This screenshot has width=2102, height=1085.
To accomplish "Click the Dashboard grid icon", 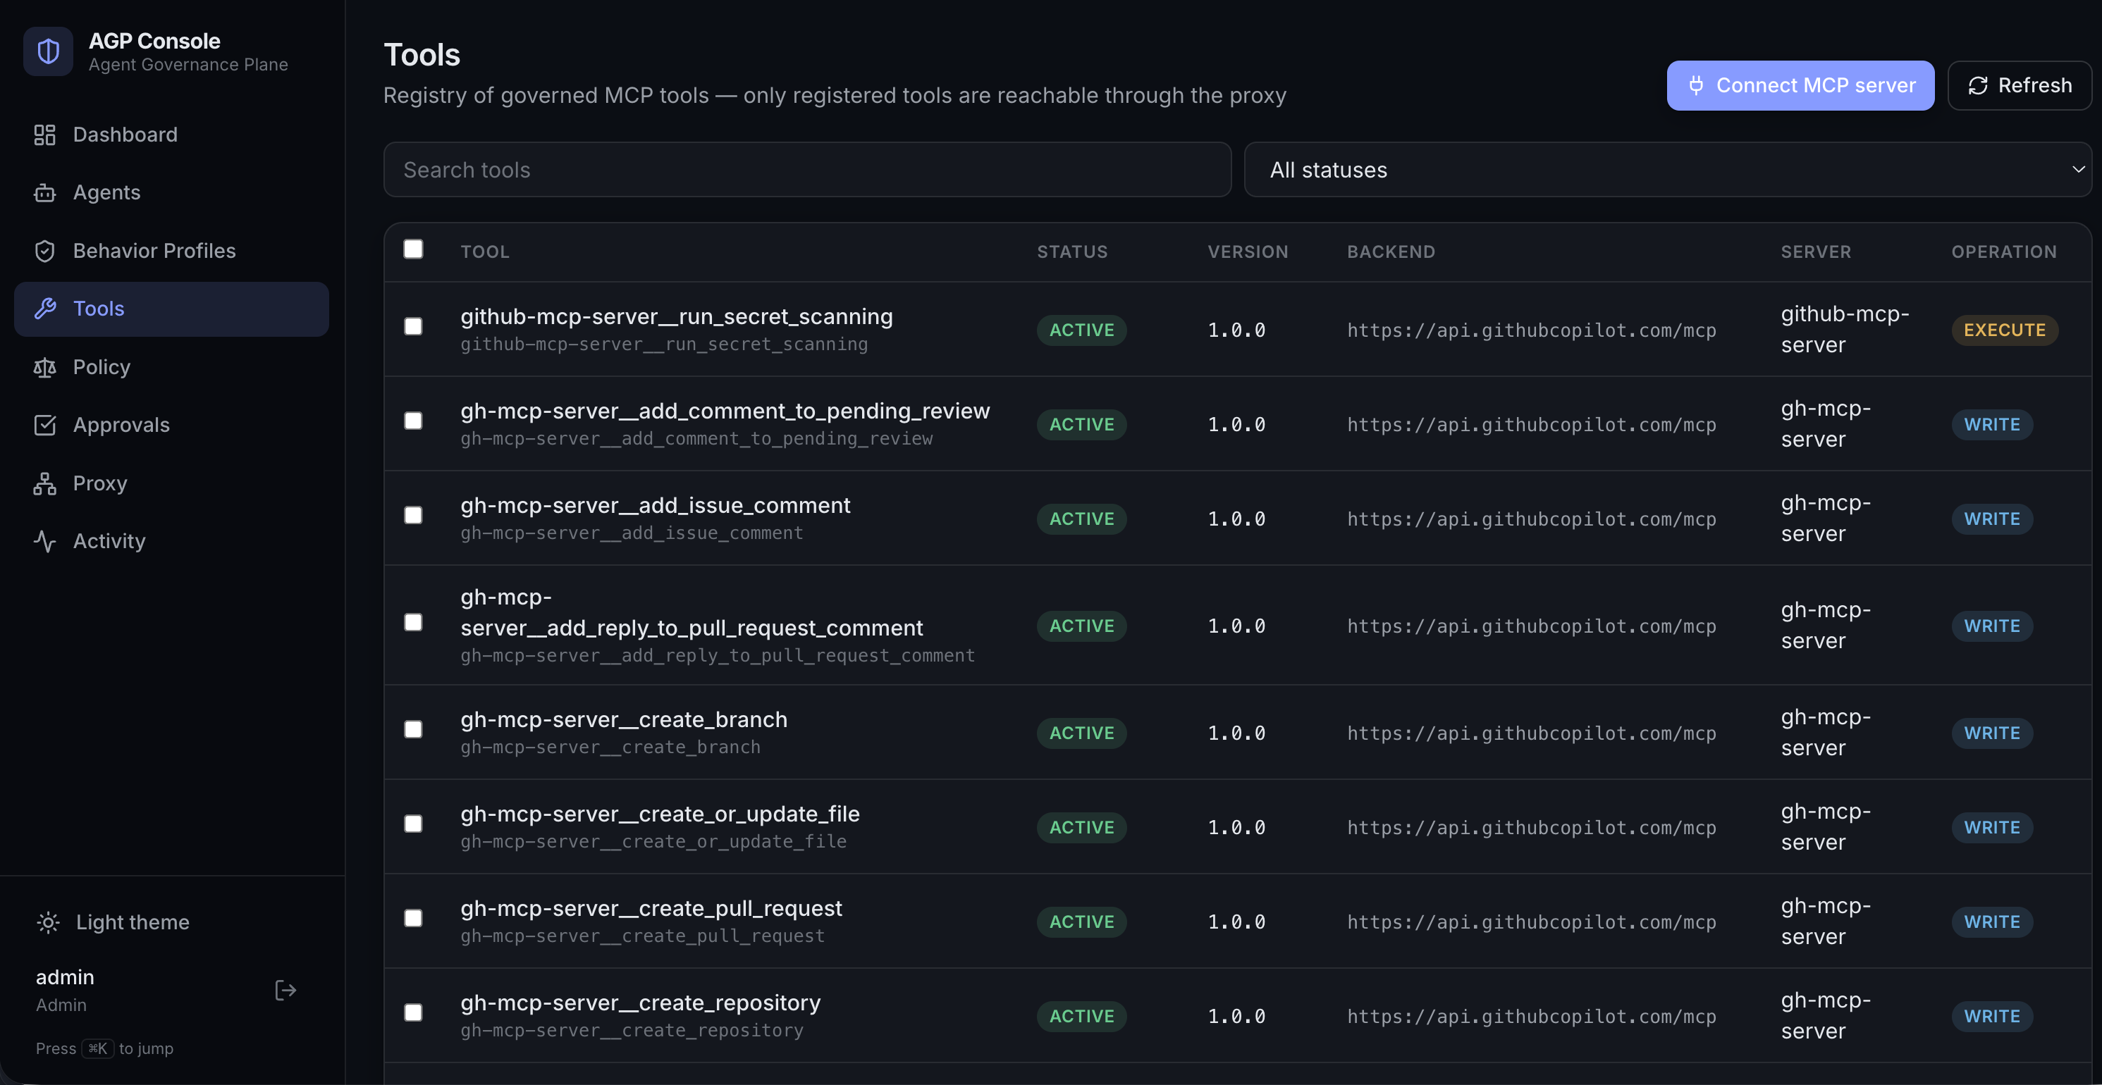I will [x=45, y=135].
